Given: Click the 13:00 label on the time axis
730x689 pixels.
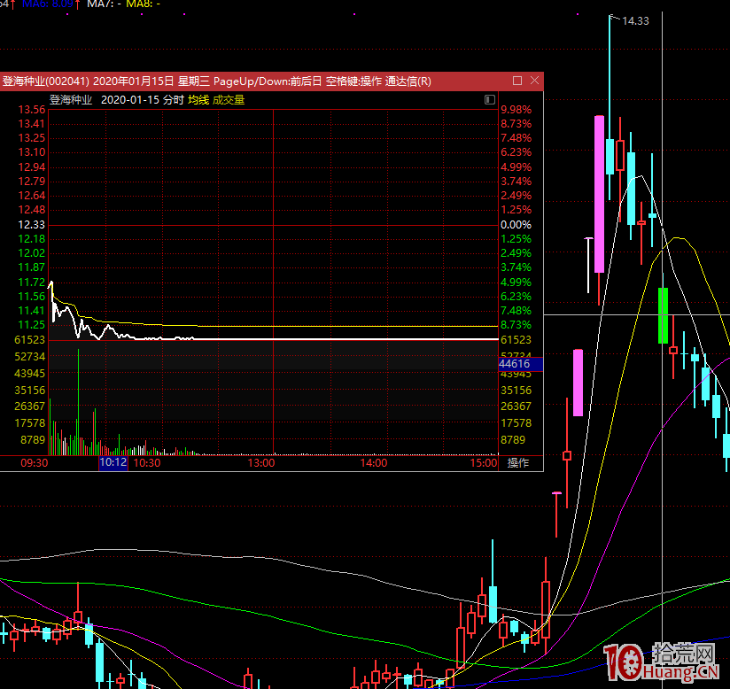Looking at the screenshot, I should click(x=260, y=463).
